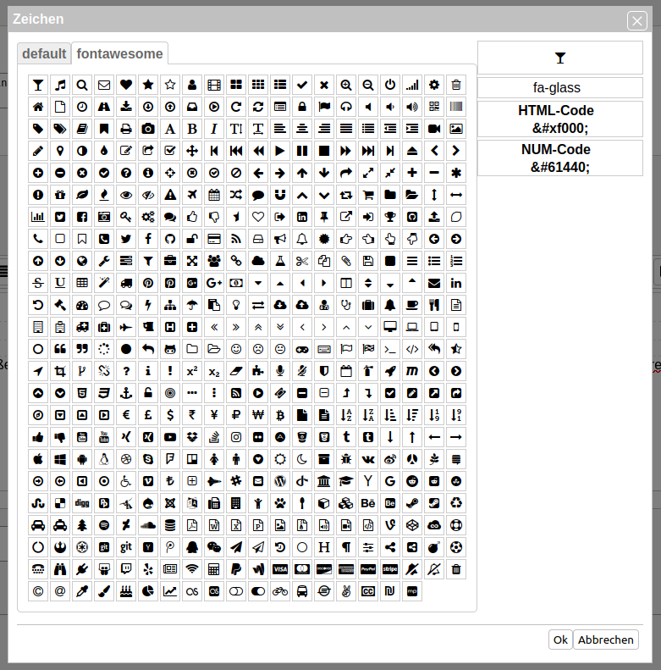Choose the coffee cup symbol
Screen dimensions: 661x670
[412, 305]
